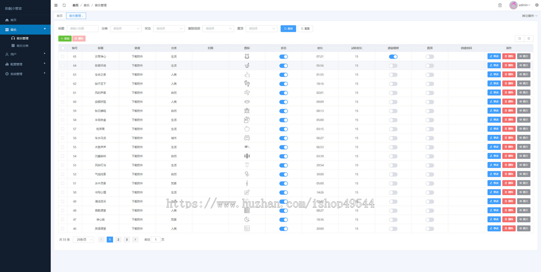Screen dimensions: 541x272
Task: Switch to the 首页 tab
Action: (60, 16)
